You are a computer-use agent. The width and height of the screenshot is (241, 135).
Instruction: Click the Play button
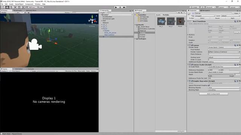click(116, 7)
